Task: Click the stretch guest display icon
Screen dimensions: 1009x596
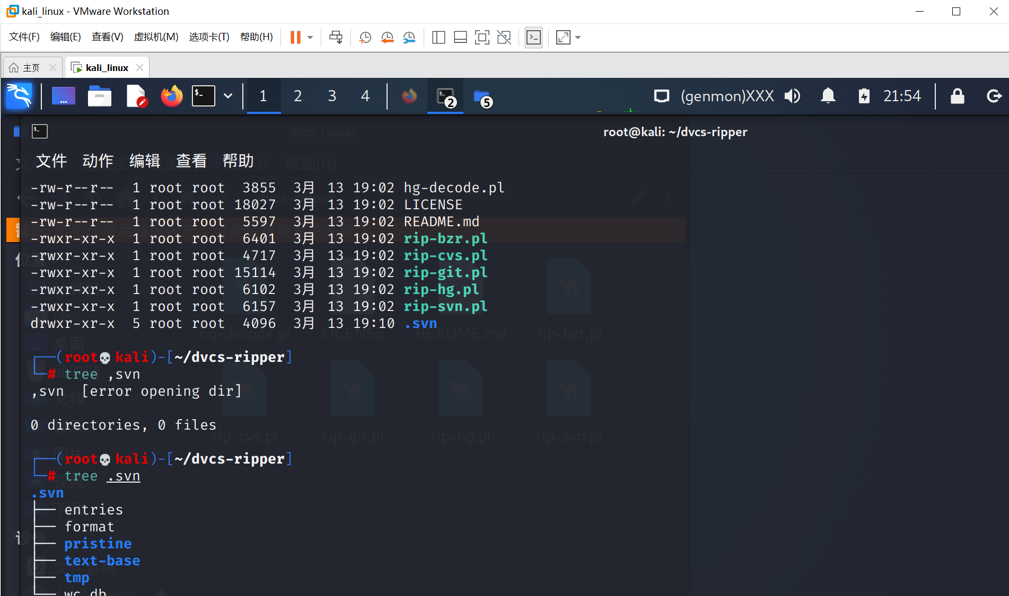Action: [x=563, y=37]
